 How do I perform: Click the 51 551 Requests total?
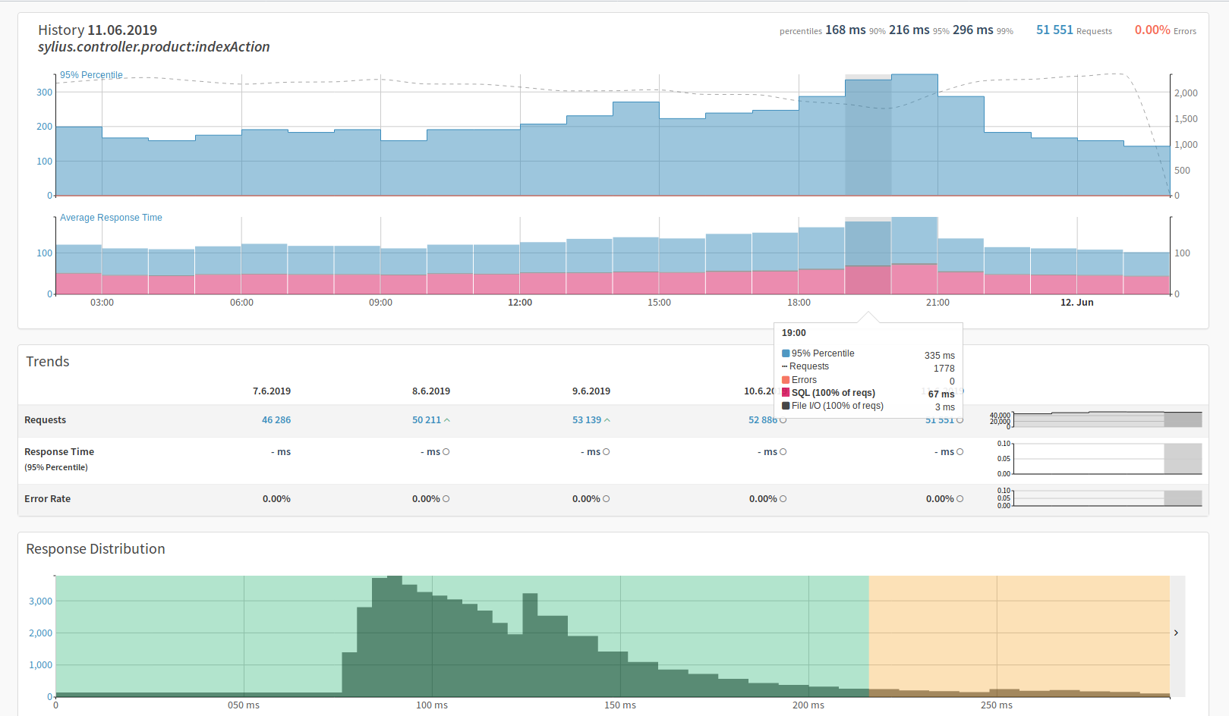pos(1074,30)
